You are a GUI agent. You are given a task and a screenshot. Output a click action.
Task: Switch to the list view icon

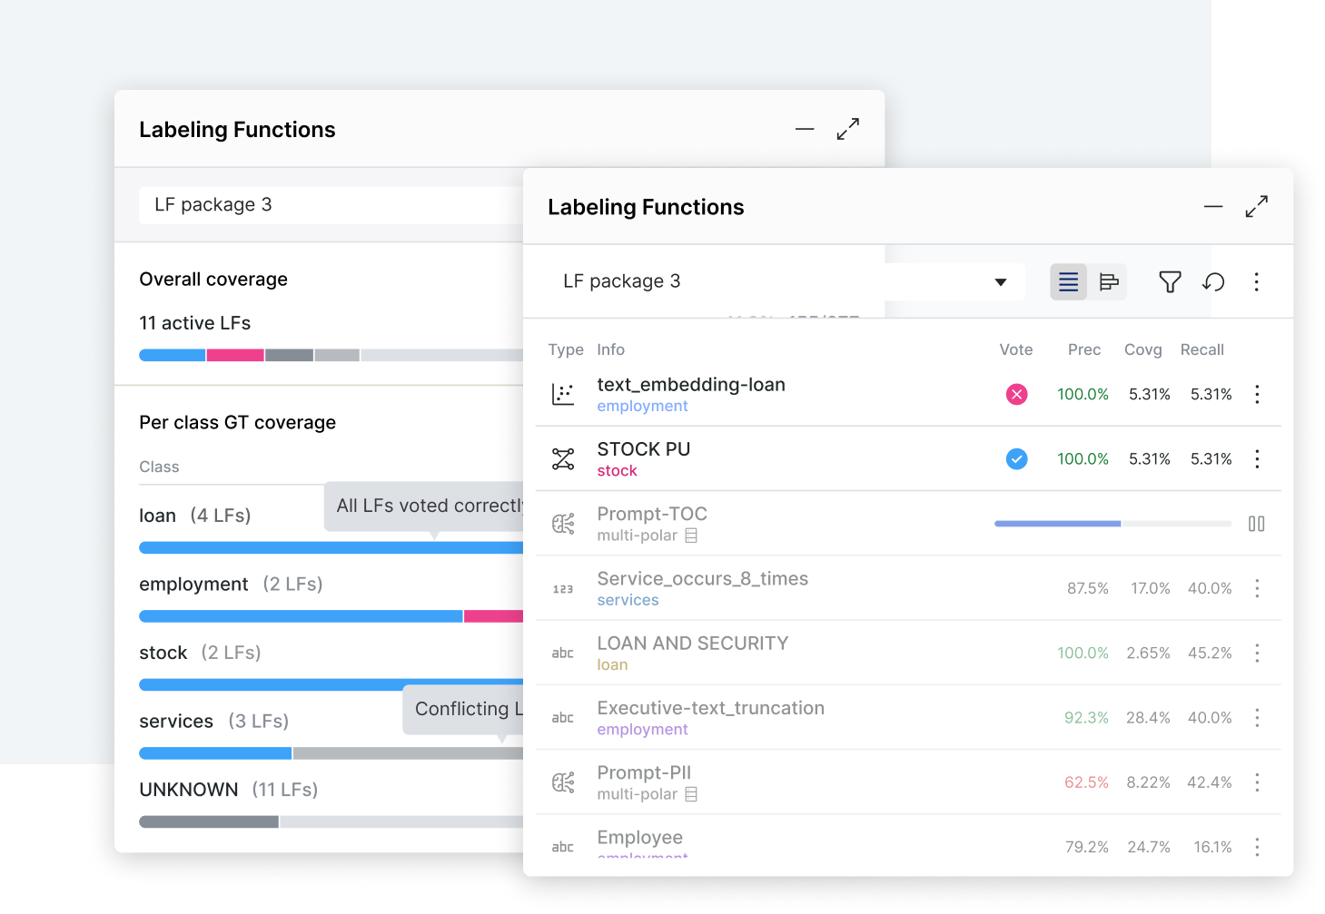(1068, 282)
